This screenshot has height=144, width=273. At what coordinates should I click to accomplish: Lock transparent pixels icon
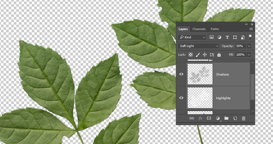[x=191, y=55]
